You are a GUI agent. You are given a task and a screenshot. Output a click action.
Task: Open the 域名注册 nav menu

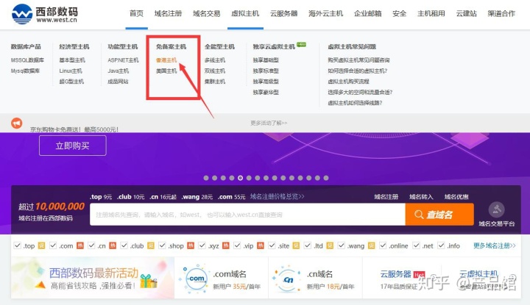[168, 13]
